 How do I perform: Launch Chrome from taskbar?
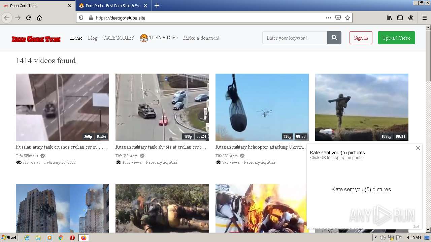tap(61, 238)
